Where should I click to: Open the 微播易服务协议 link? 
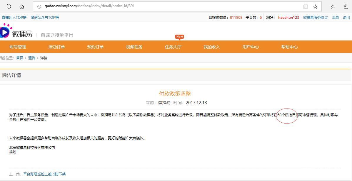tap(315, 18)
